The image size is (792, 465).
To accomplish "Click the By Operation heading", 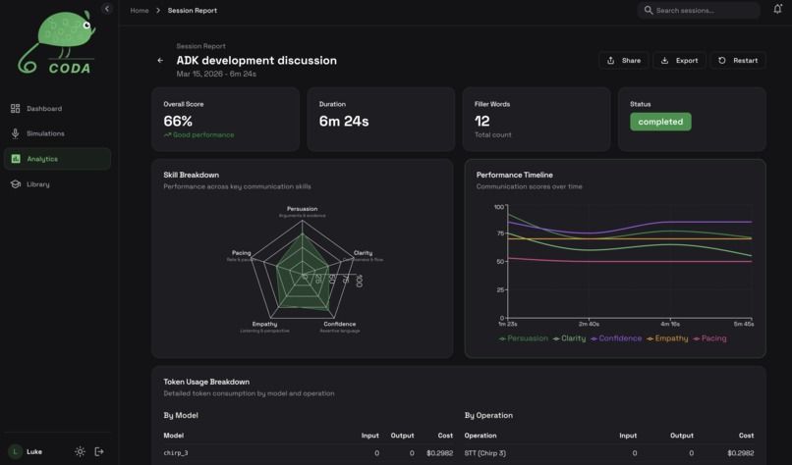I will (x=488, y=415).
